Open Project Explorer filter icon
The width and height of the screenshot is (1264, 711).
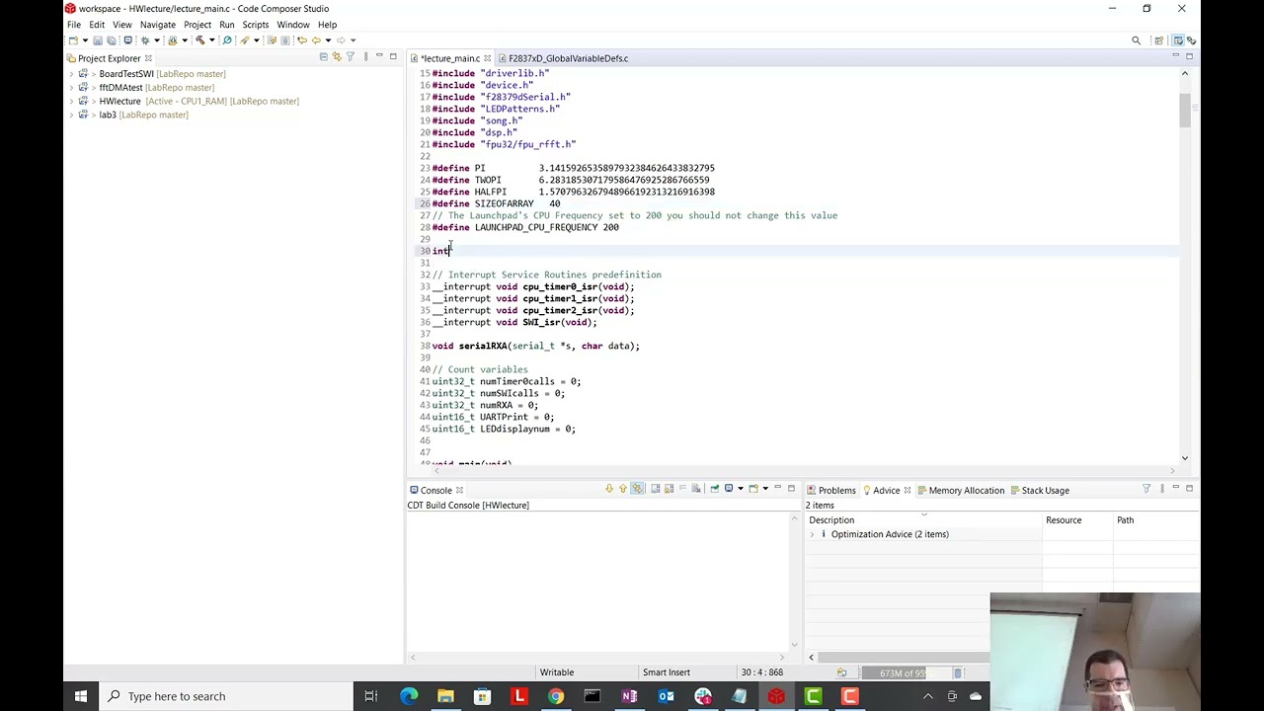[x=350, y=57]
